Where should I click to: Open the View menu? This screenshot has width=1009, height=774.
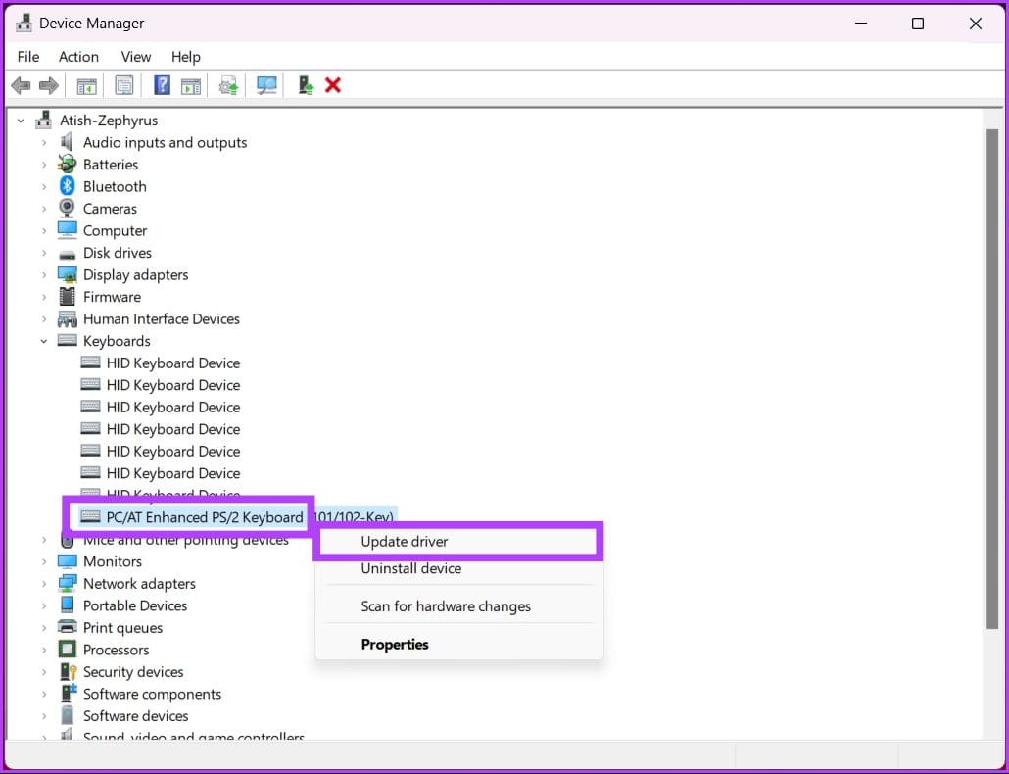point(136,57)
